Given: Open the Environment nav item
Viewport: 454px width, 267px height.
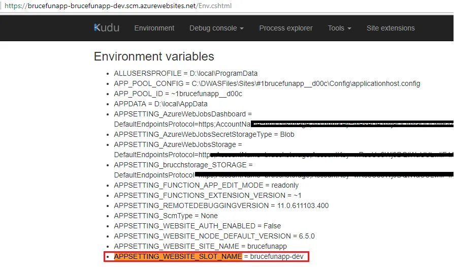Looking at the screenshot, I should pyautogui.click(x=154, y=28).
